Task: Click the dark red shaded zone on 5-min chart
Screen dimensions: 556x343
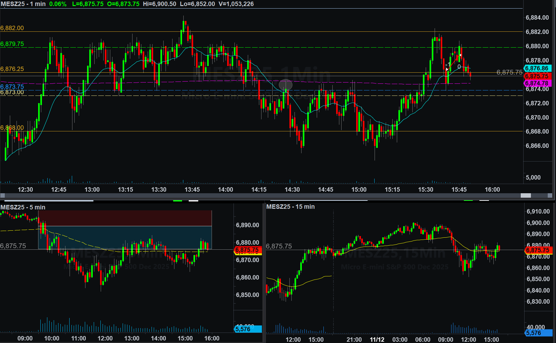Action: 125,218
